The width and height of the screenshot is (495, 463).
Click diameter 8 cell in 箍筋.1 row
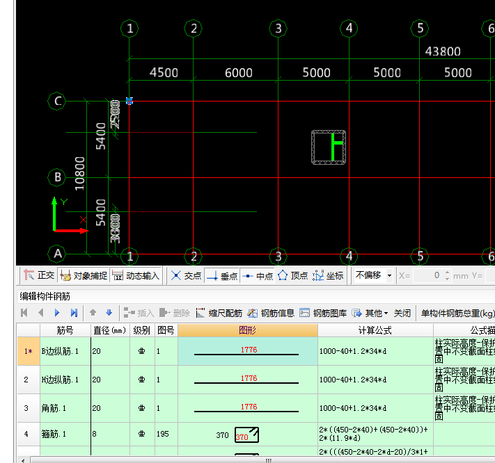pos(110,434)
